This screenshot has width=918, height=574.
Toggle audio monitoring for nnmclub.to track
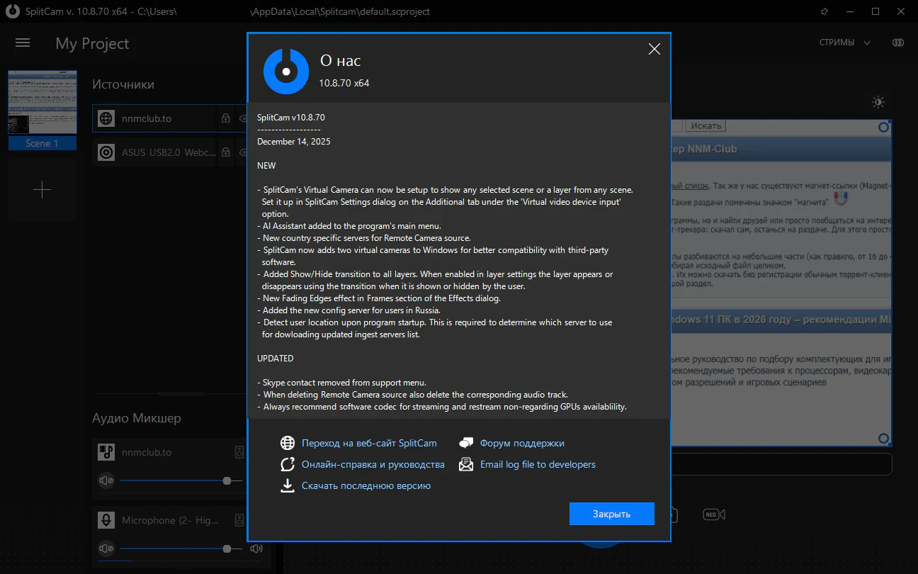coord(239,452)
